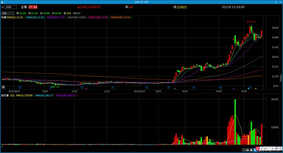
Task: Click the 注 button in bottom toolbar
Action: (x=261, y=148)
